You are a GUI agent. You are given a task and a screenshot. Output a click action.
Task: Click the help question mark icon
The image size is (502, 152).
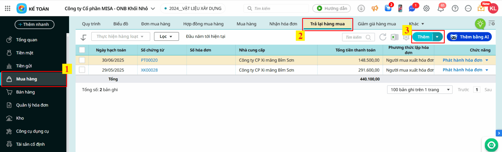[455, 8]
